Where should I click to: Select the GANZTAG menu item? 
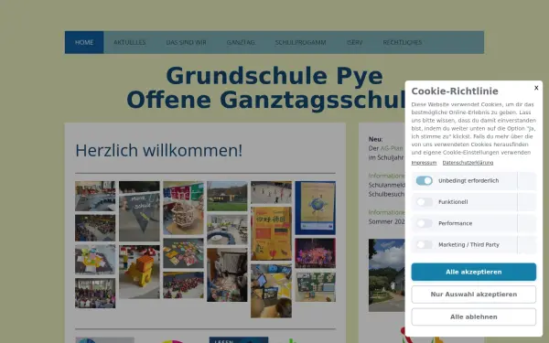[x=241, y=42]
